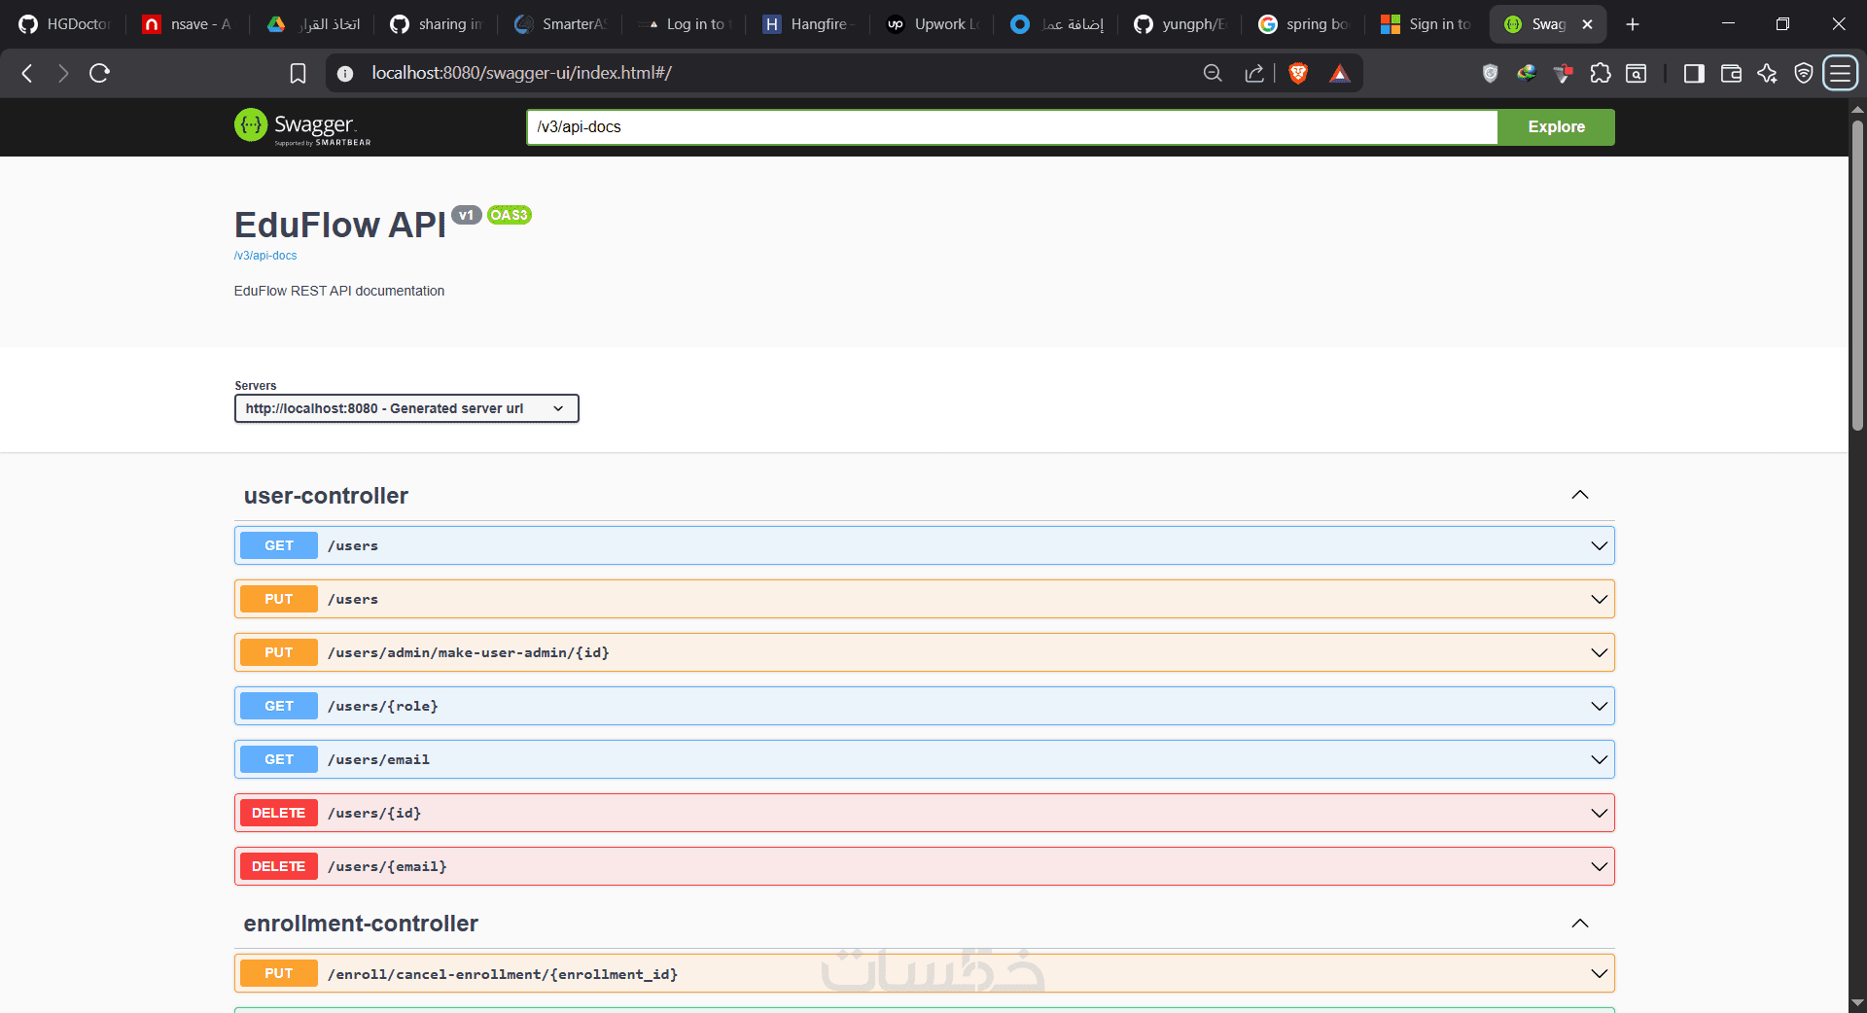This screenshot has height=1013, width=1867.
Task: Expand the DELETE /users/{email} endpoint
Action: tap(924, 866)
